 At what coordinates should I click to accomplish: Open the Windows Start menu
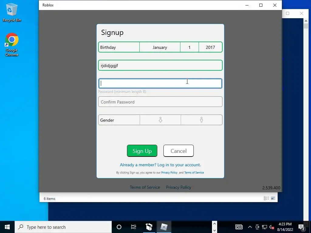[x=7, y=227]
